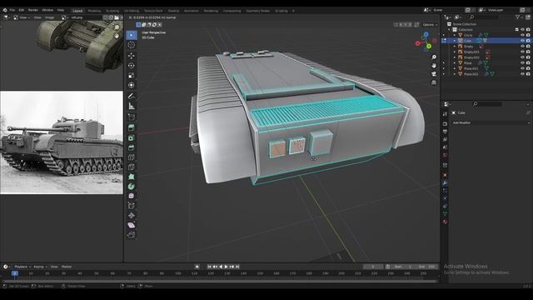Select the Edge Slide tool

132,206
